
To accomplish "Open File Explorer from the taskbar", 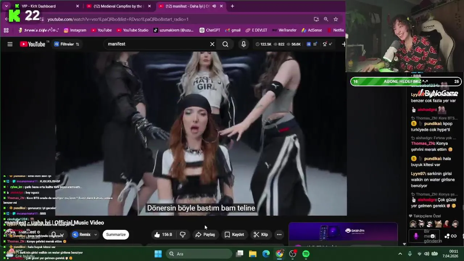I will [253, 254].
